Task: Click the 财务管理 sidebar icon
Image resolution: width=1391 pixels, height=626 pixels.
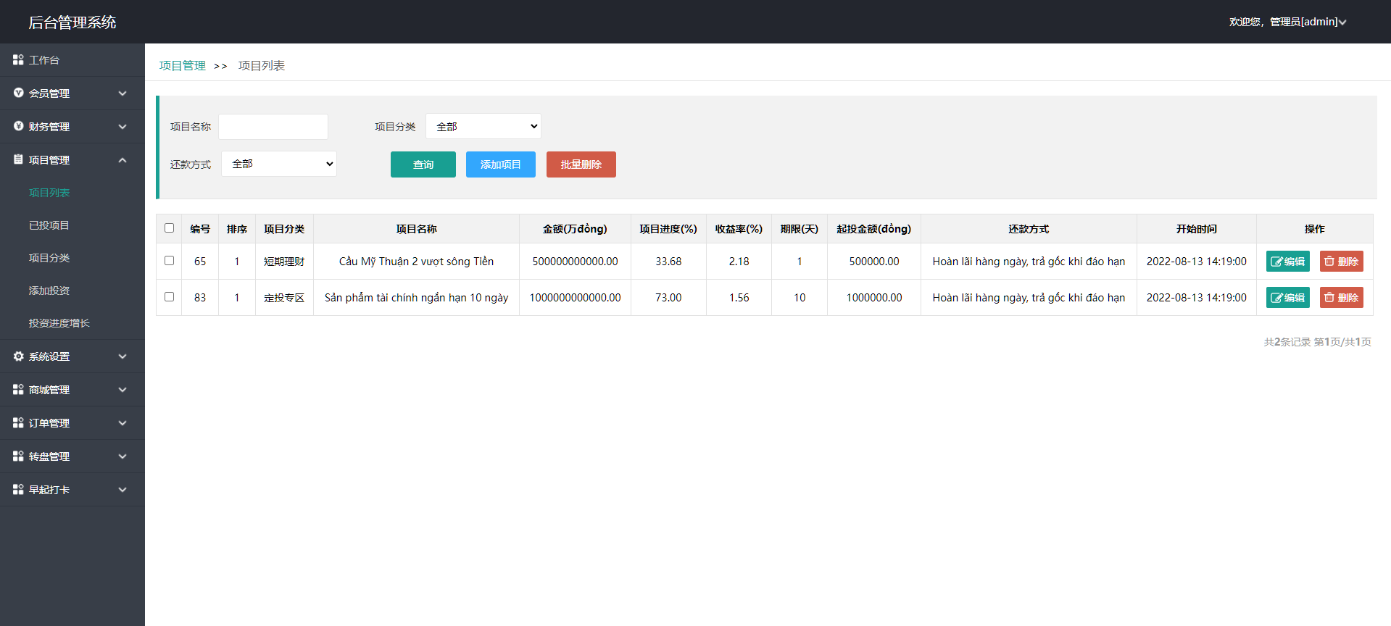Action: pyautogui.click(x=18, y=126)
